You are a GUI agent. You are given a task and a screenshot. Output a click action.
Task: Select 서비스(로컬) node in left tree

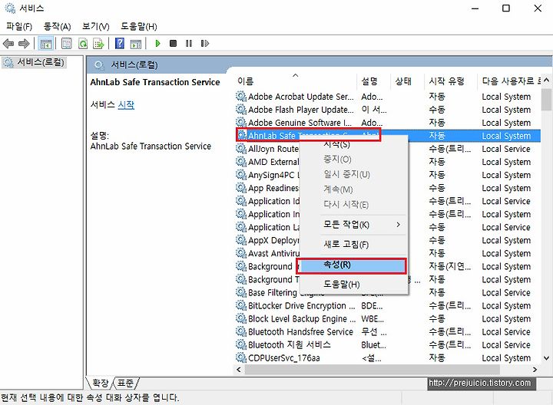35,62
